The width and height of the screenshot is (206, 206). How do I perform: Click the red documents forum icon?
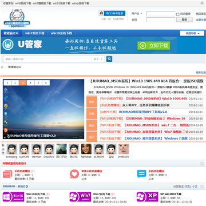click(7, 174)
